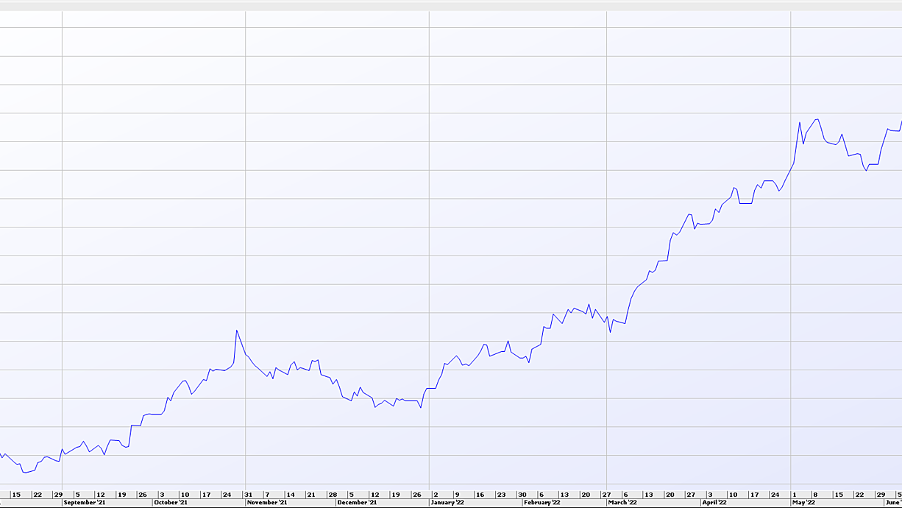The width and height of the screenshot is (902, 508).
Task: Click day 8 tick in May '22
Action: tap(815, 495)
